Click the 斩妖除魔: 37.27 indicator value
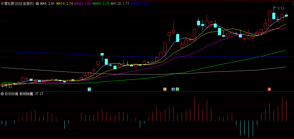 pos(31,94)
